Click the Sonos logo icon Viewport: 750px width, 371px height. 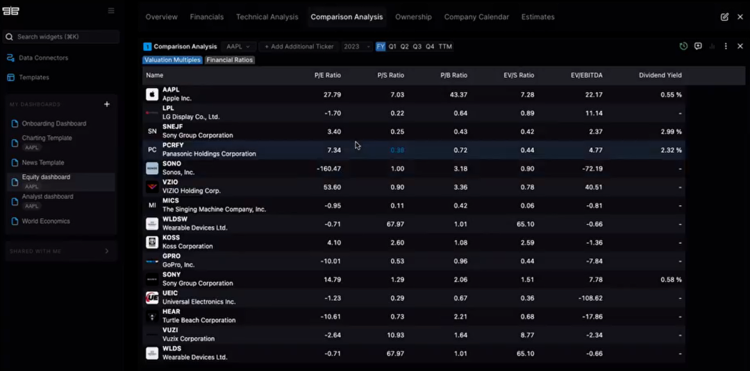tap(152, 169)
